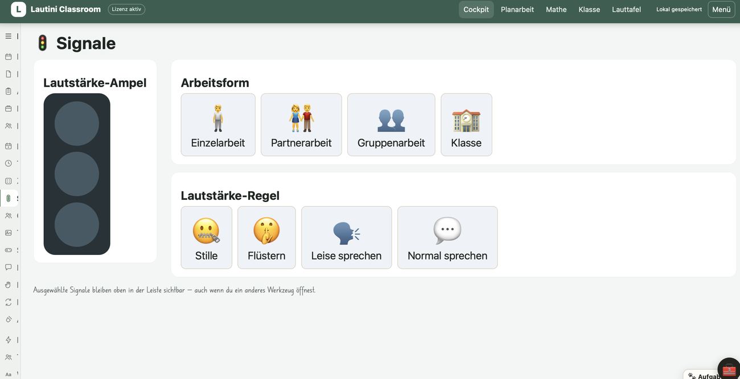The image size is (740, 379).
Task: Click the Lokal gespeichert status text
Action: click(x=679, y=9)
